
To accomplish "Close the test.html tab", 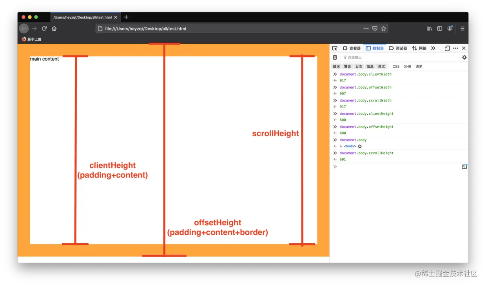I will (x=116, y=18).
